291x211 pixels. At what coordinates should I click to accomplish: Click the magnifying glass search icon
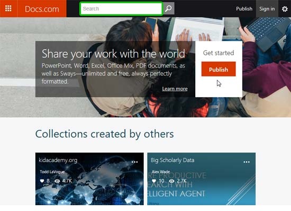tap(168, 8)
